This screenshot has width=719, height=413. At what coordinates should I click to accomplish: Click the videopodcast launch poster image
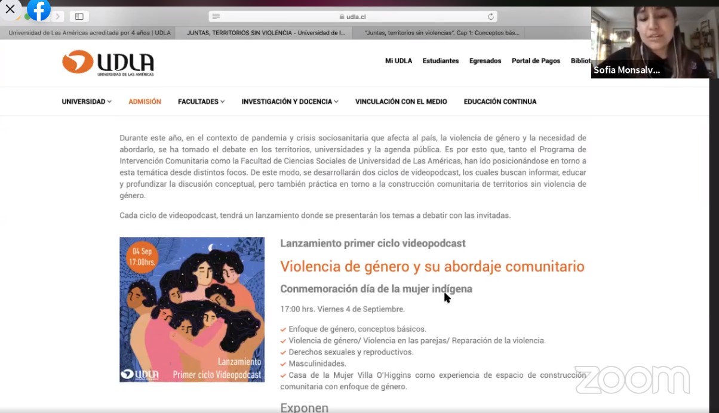192,309
